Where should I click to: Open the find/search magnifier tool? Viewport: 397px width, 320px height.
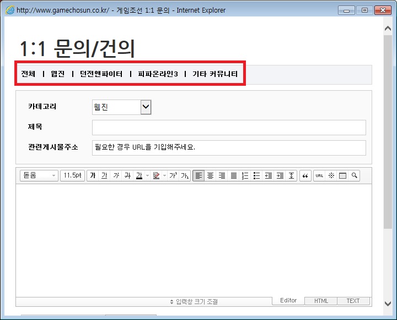click(354, 176)
